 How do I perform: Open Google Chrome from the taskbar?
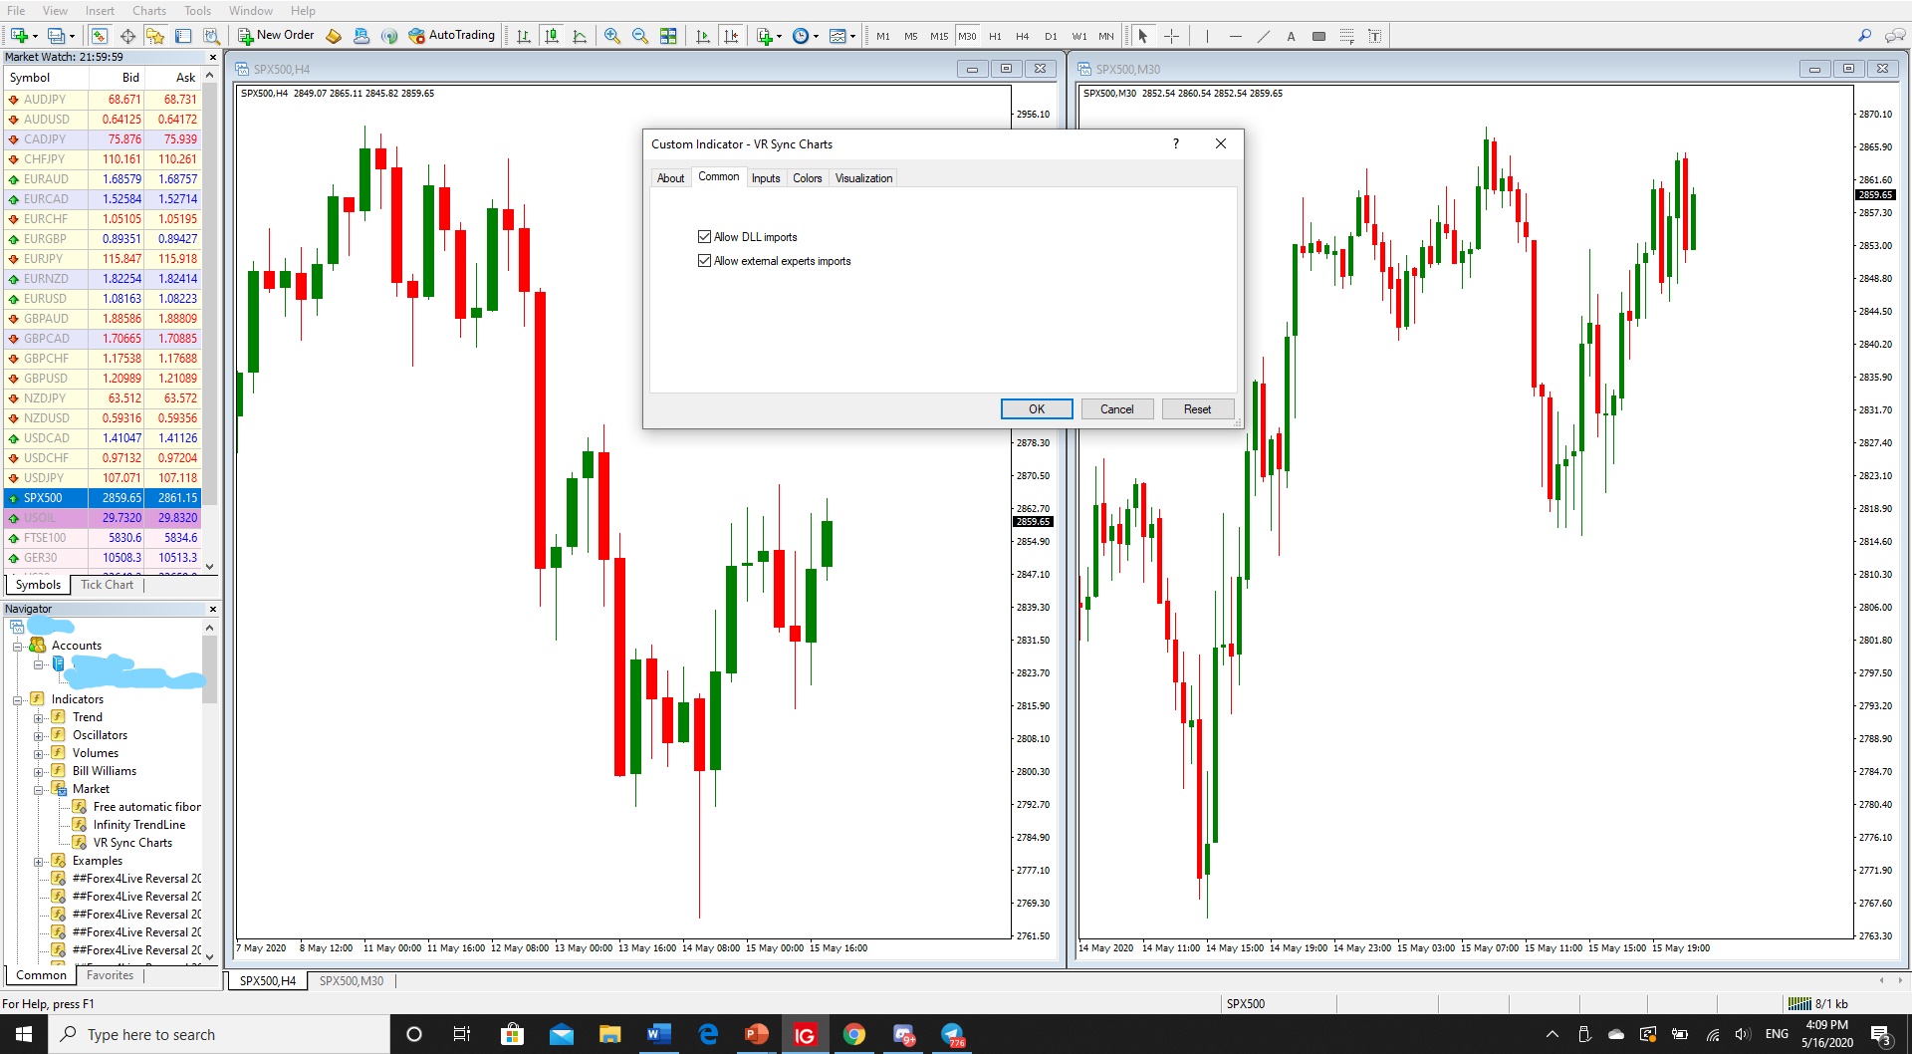coord(853,1034)
